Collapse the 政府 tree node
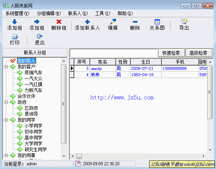 coord(6,102)
